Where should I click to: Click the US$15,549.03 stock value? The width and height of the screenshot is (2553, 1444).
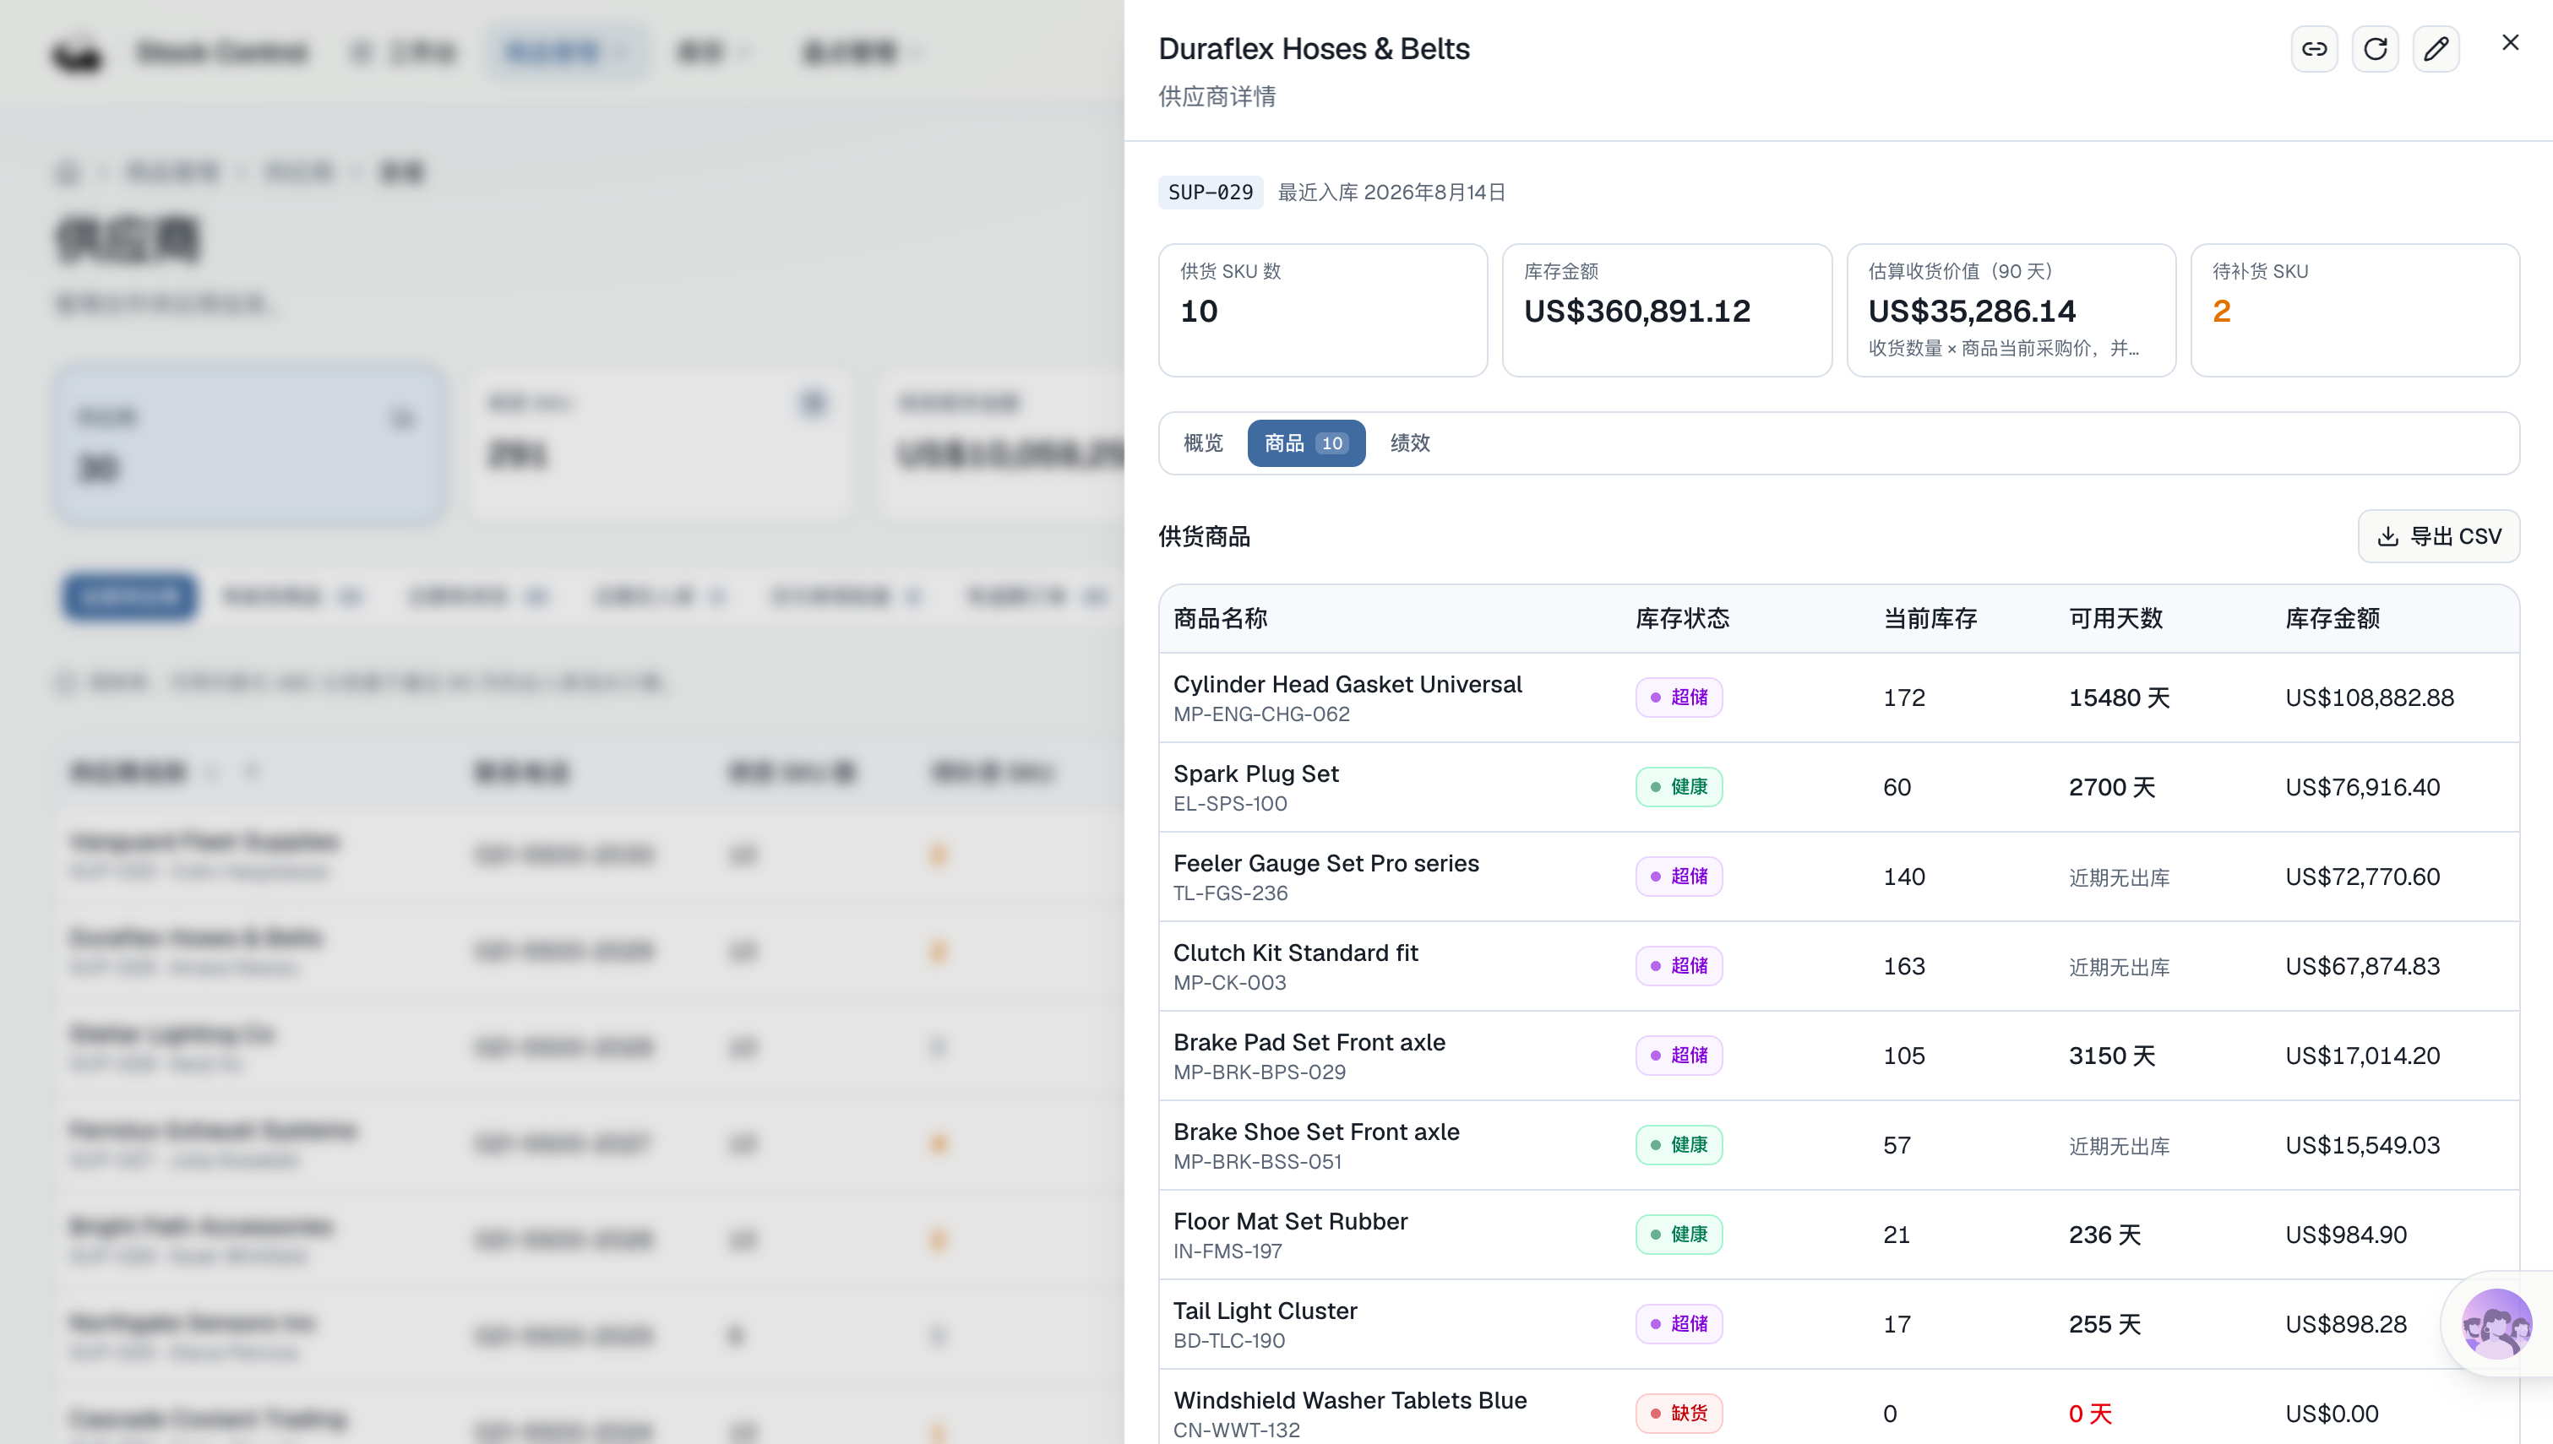click(x=2363, y=1145)
